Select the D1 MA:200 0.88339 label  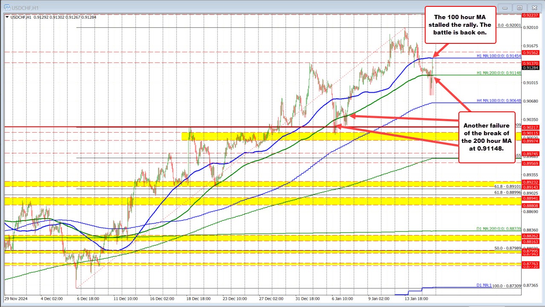[x=499, y=229]
